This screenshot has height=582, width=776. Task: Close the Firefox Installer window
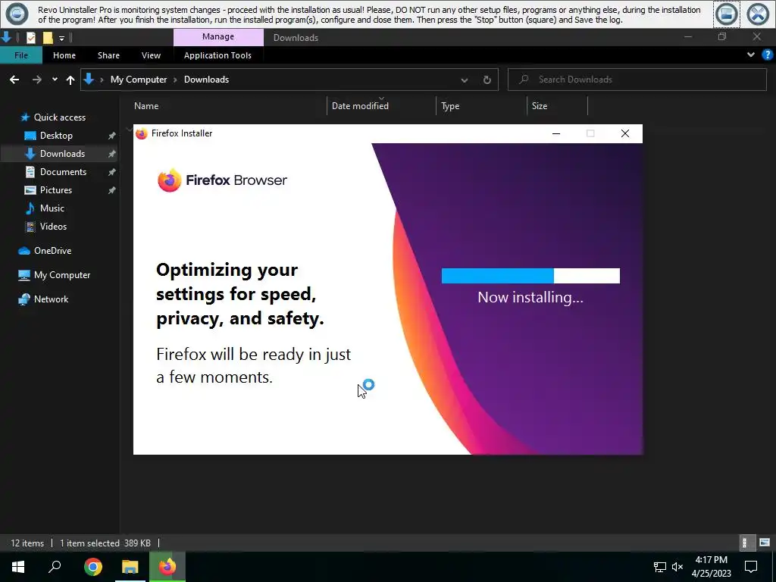625,133
